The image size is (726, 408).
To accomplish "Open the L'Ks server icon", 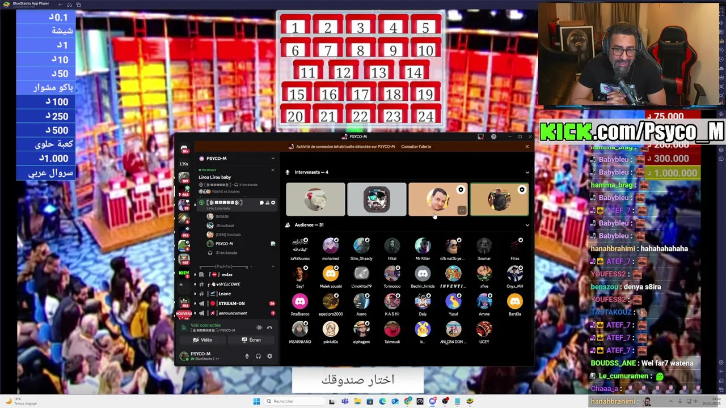I will click(x=184, y=164).
